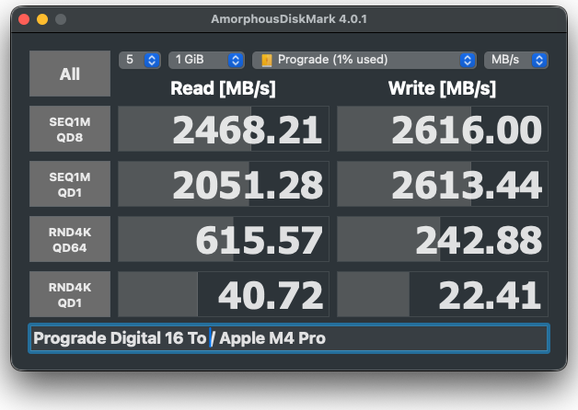Select the SEQ1M QD1 read value 2051.28

click(x=223, y=184)
